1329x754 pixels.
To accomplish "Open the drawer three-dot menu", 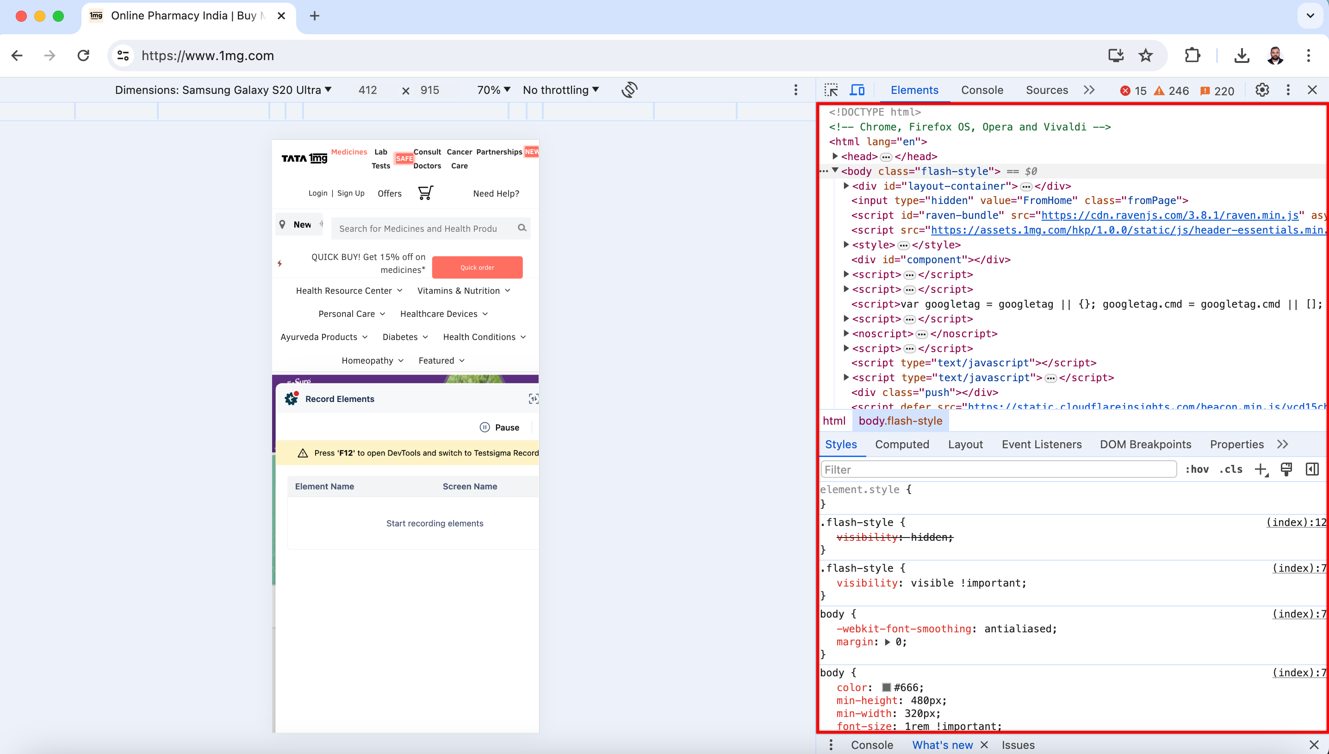I will point(831,745).
